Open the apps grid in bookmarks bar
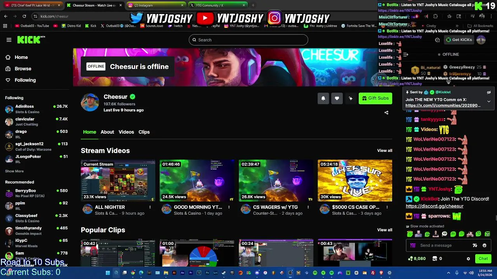Viewport: 497px width, 279px height. click(5, 26)
